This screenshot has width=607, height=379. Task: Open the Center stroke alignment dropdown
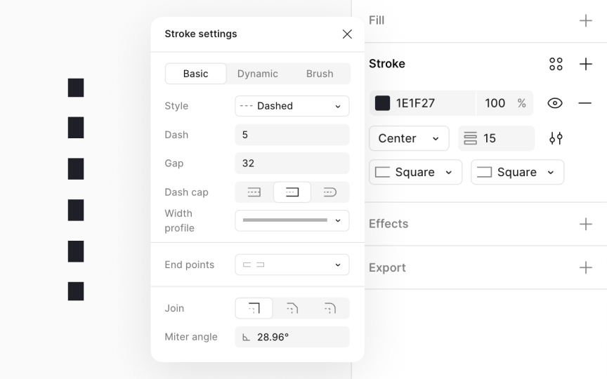409,138
